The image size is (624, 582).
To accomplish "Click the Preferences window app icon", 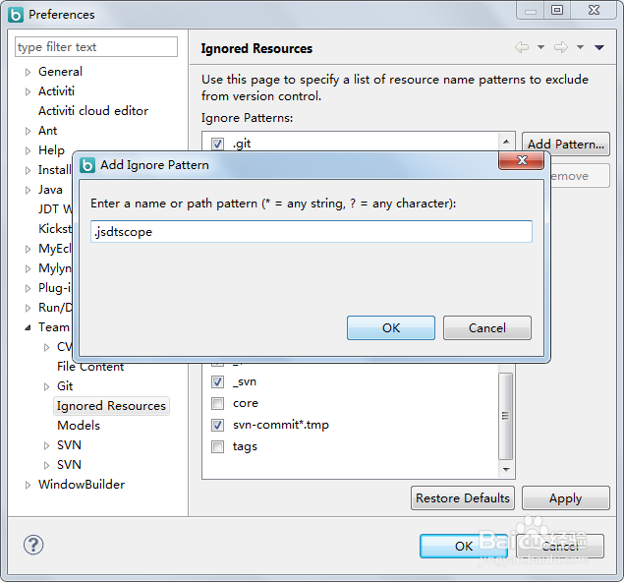I will point(16,15).
